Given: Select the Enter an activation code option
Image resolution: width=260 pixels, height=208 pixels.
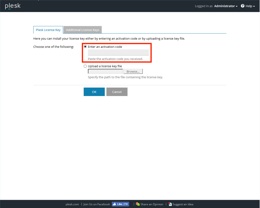Looking at the screenshot, I should coord(85,47).
